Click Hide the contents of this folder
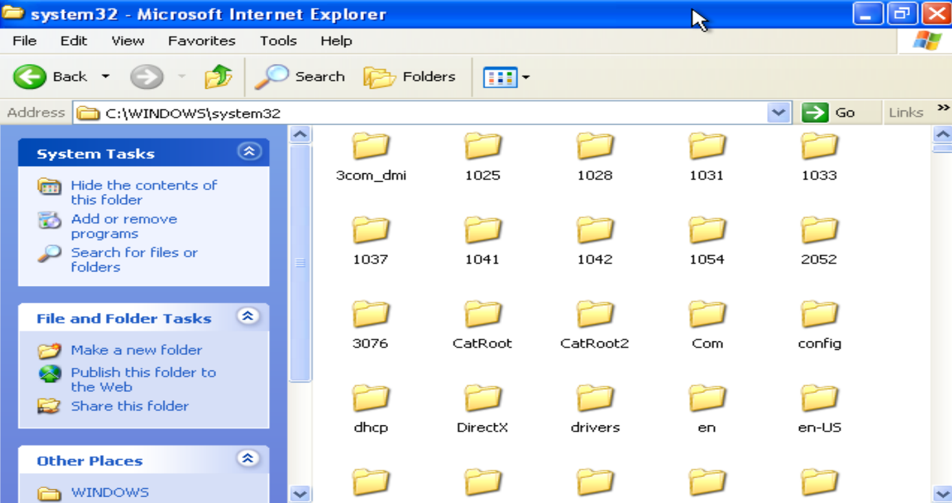The image size is (952, 503). (x=144, y=192)
